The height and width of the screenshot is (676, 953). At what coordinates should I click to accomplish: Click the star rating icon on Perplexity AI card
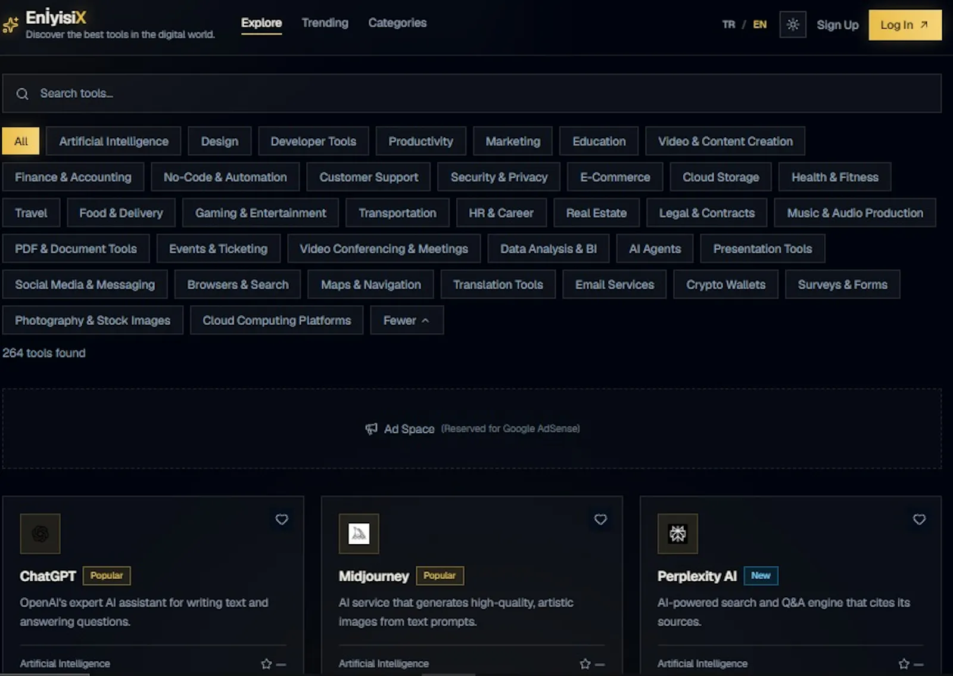pyautogui.click(x=904, y=663)
